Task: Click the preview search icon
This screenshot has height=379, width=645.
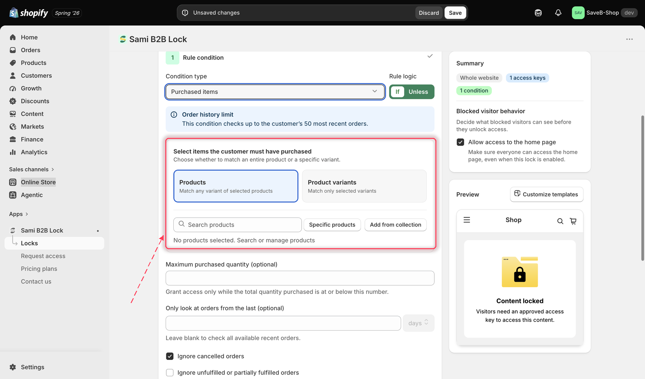Action: [x=560, y=221]
